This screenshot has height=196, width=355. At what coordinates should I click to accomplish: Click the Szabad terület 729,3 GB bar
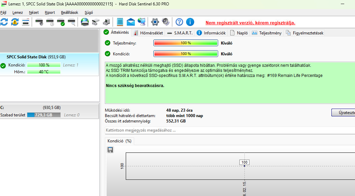coord(44,115)
